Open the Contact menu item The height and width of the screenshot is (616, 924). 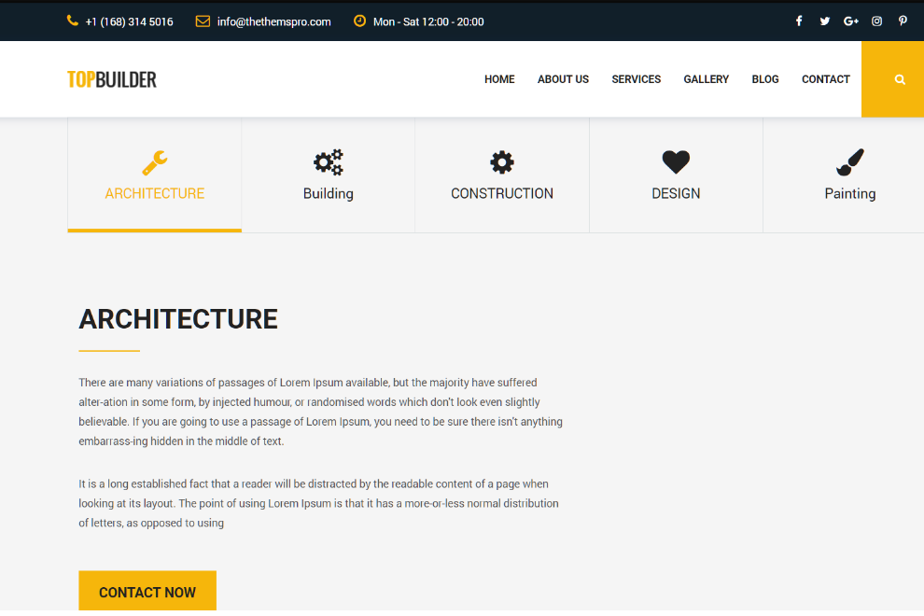pos(826,79)
